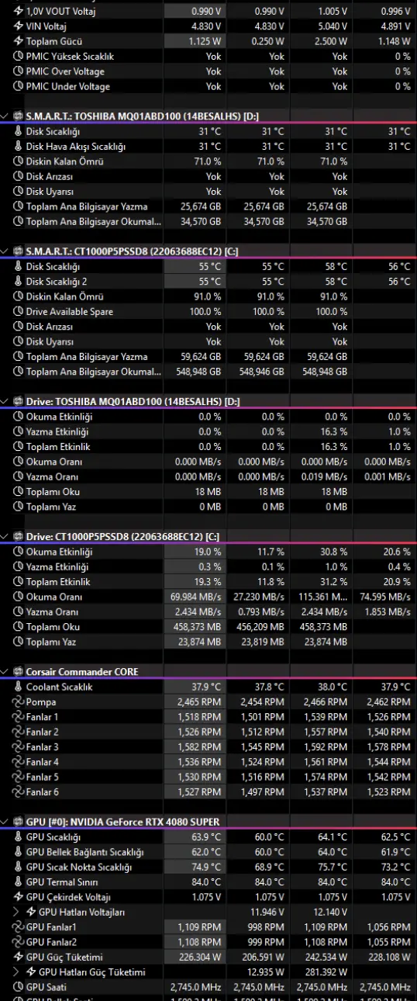Image resolution: width=417 pixels, height=1001 pixels.
Task: Click drive icon in Drive: TOSHIBA header
Action: 18,402
